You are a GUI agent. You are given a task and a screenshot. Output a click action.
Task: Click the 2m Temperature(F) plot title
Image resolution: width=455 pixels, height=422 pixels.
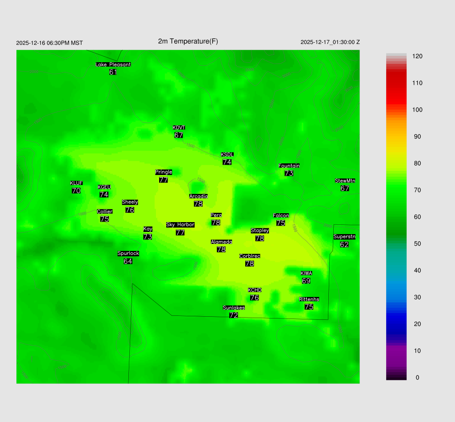click(x=188, y=41)
